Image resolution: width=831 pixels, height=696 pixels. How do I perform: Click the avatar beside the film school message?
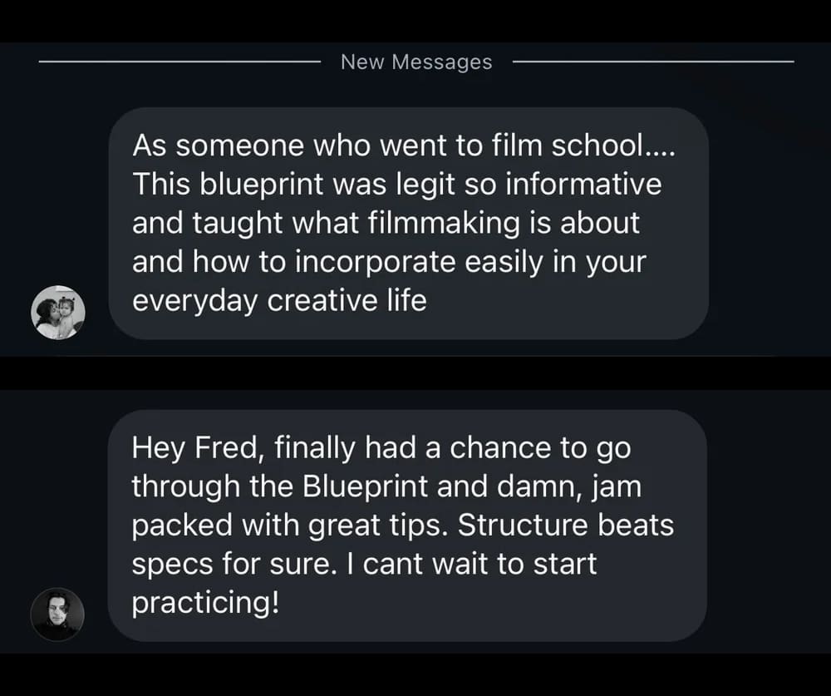[58, 313]
